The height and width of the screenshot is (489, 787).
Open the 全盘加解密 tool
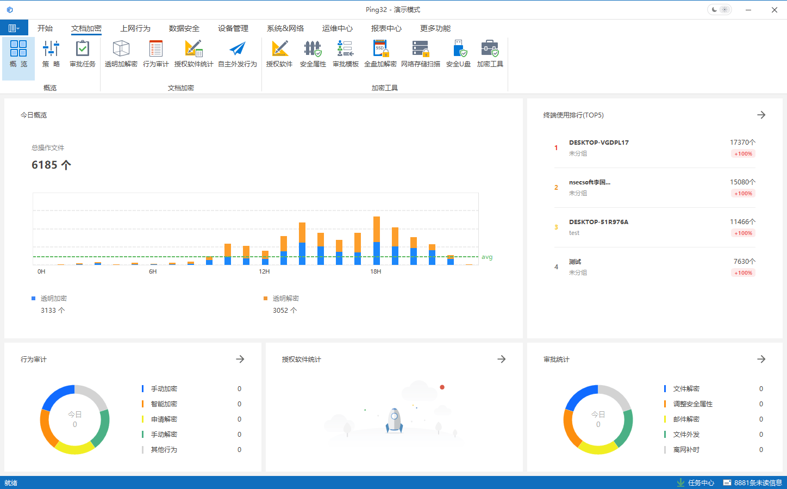click(380, 54)
